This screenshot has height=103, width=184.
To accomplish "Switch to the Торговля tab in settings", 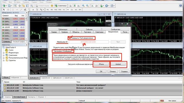I will click(x=87, y=32).
